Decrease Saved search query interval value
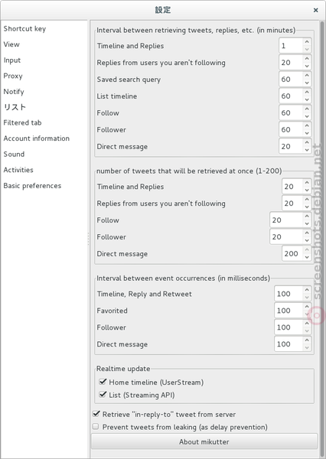This screenshot has width=326, height=459. click(307, 83)
